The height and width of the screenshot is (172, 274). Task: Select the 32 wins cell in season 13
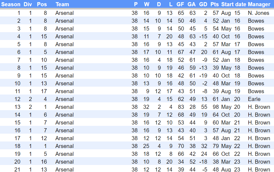[x=146, y=107]
